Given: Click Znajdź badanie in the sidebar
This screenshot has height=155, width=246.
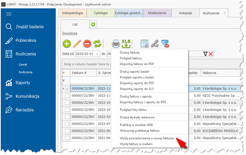Looking at the screenshot, I should point(29,27).
